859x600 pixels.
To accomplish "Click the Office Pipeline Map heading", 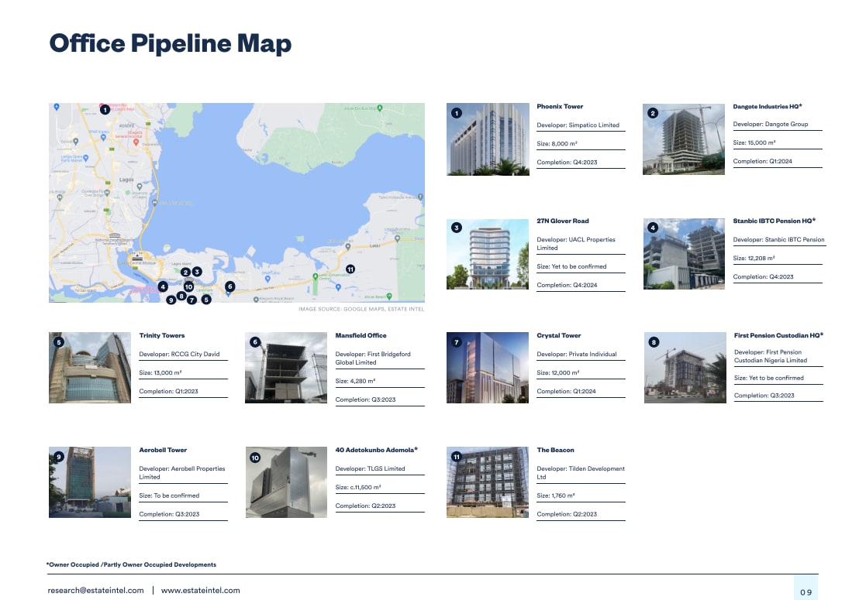I will (170, 43).
